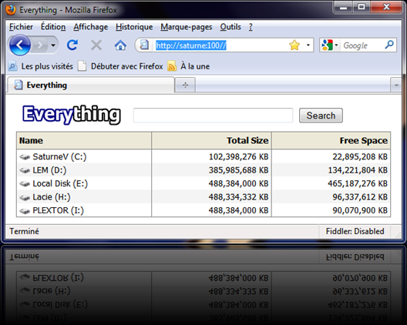
Task: Open the list all tabs dropdown
Action: [396, 85]
